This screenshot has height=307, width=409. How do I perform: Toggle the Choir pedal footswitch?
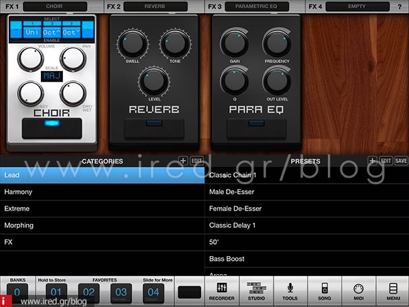point(50,127)
